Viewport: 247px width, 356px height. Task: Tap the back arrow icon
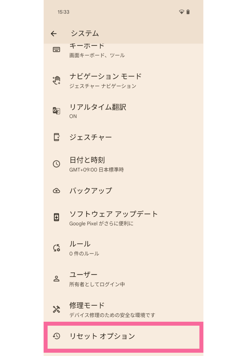click(54, 34)
